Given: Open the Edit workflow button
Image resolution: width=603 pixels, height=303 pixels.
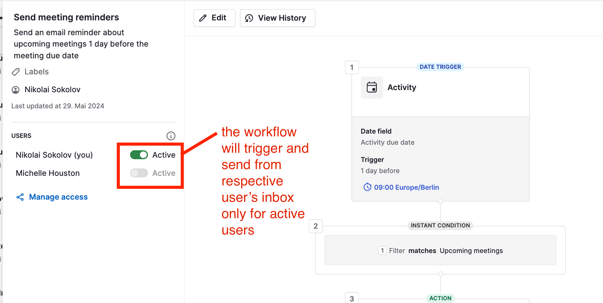Looking at the screenshot, I should tap(214, 18).
